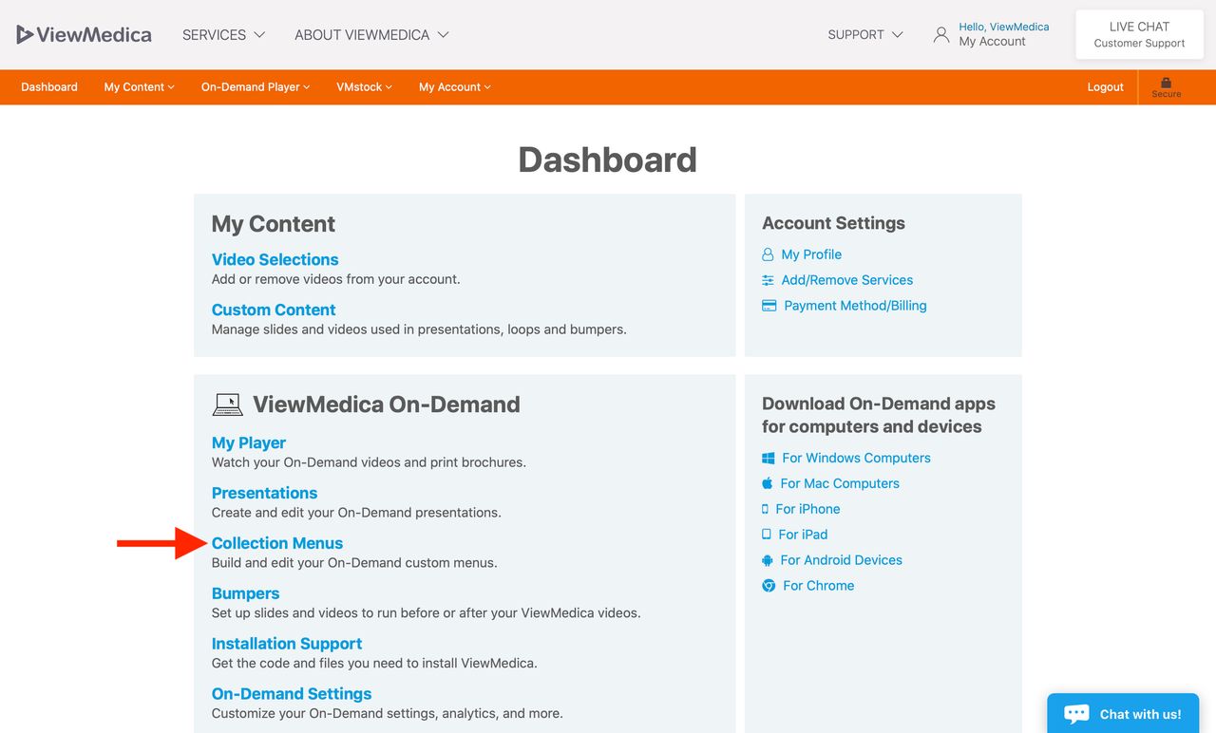
Task: Open the Payment Method/Billing link text
Action: tap(855, 306)
